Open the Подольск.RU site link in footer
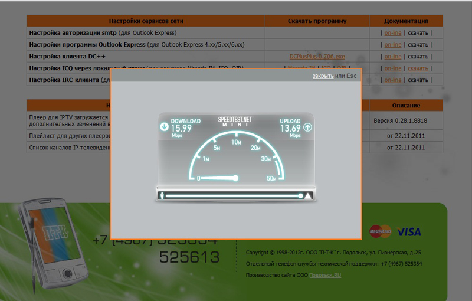 [x=328, y=275]
